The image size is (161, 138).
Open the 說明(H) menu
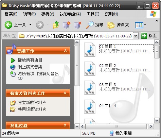111,14
